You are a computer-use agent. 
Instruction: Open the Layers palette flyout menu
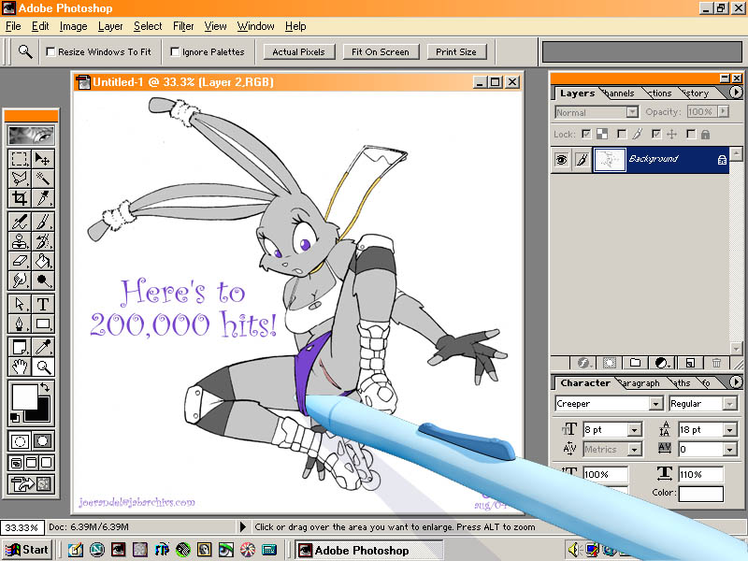pyautogui.click(x=736, y=92)
